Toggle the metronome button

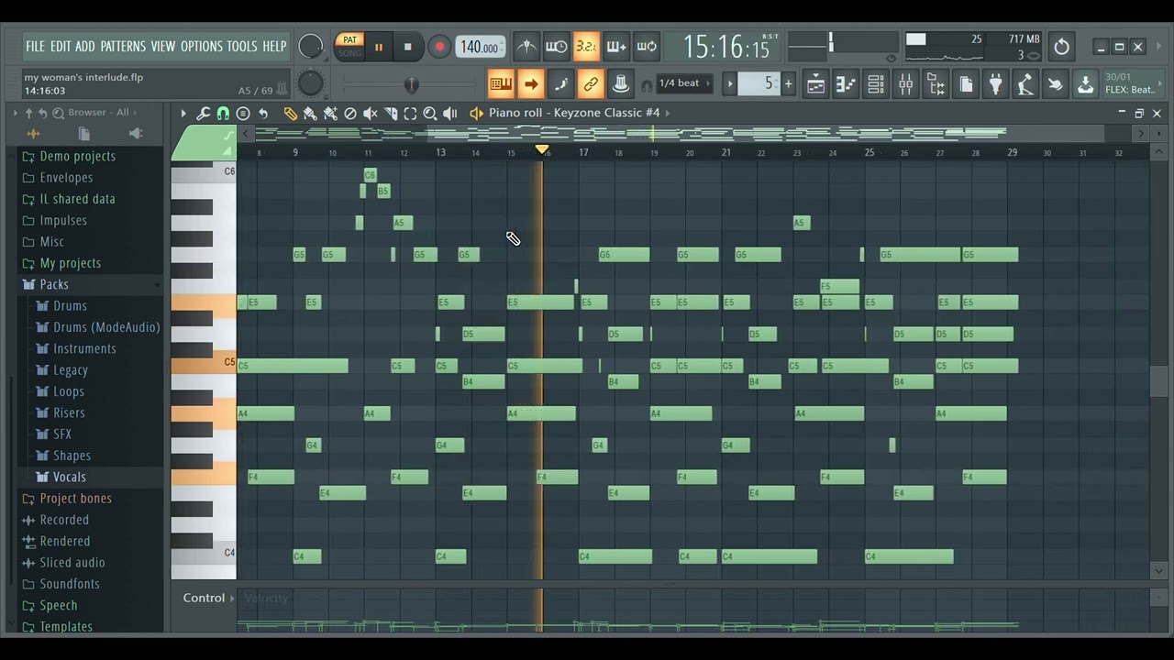(526, 47)
